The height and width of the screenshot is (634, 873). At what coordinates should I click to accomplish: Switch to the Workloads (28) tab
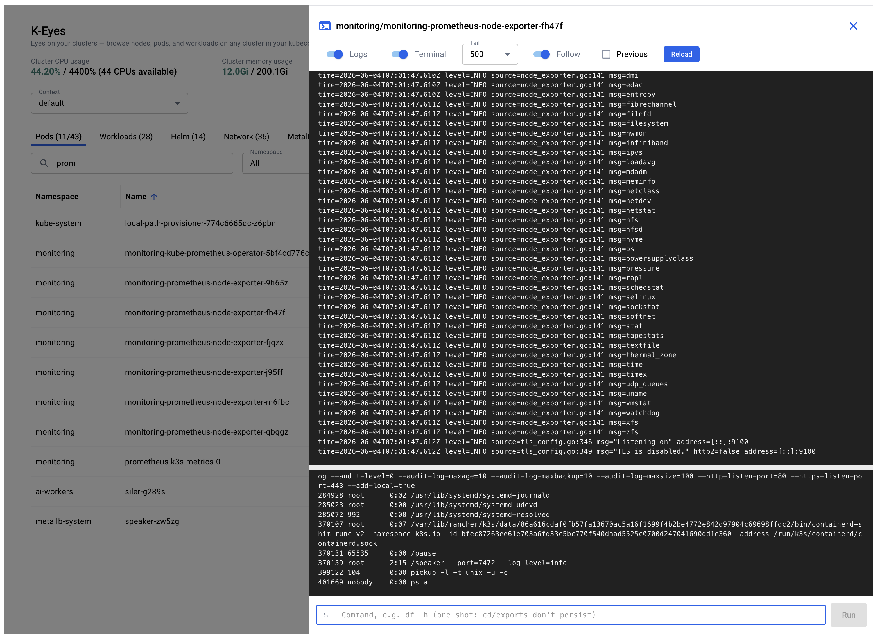point(126,137)
